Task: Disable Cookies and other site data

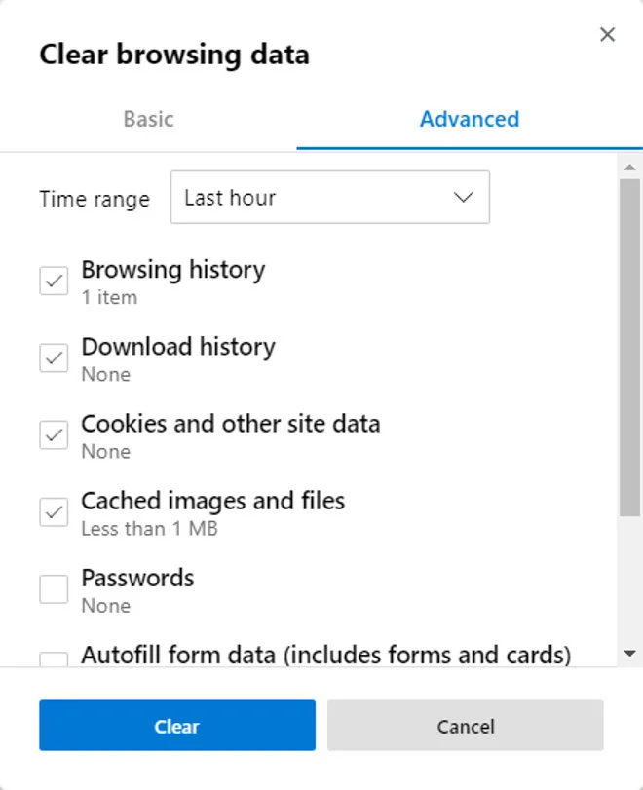Action: (54, 435)
